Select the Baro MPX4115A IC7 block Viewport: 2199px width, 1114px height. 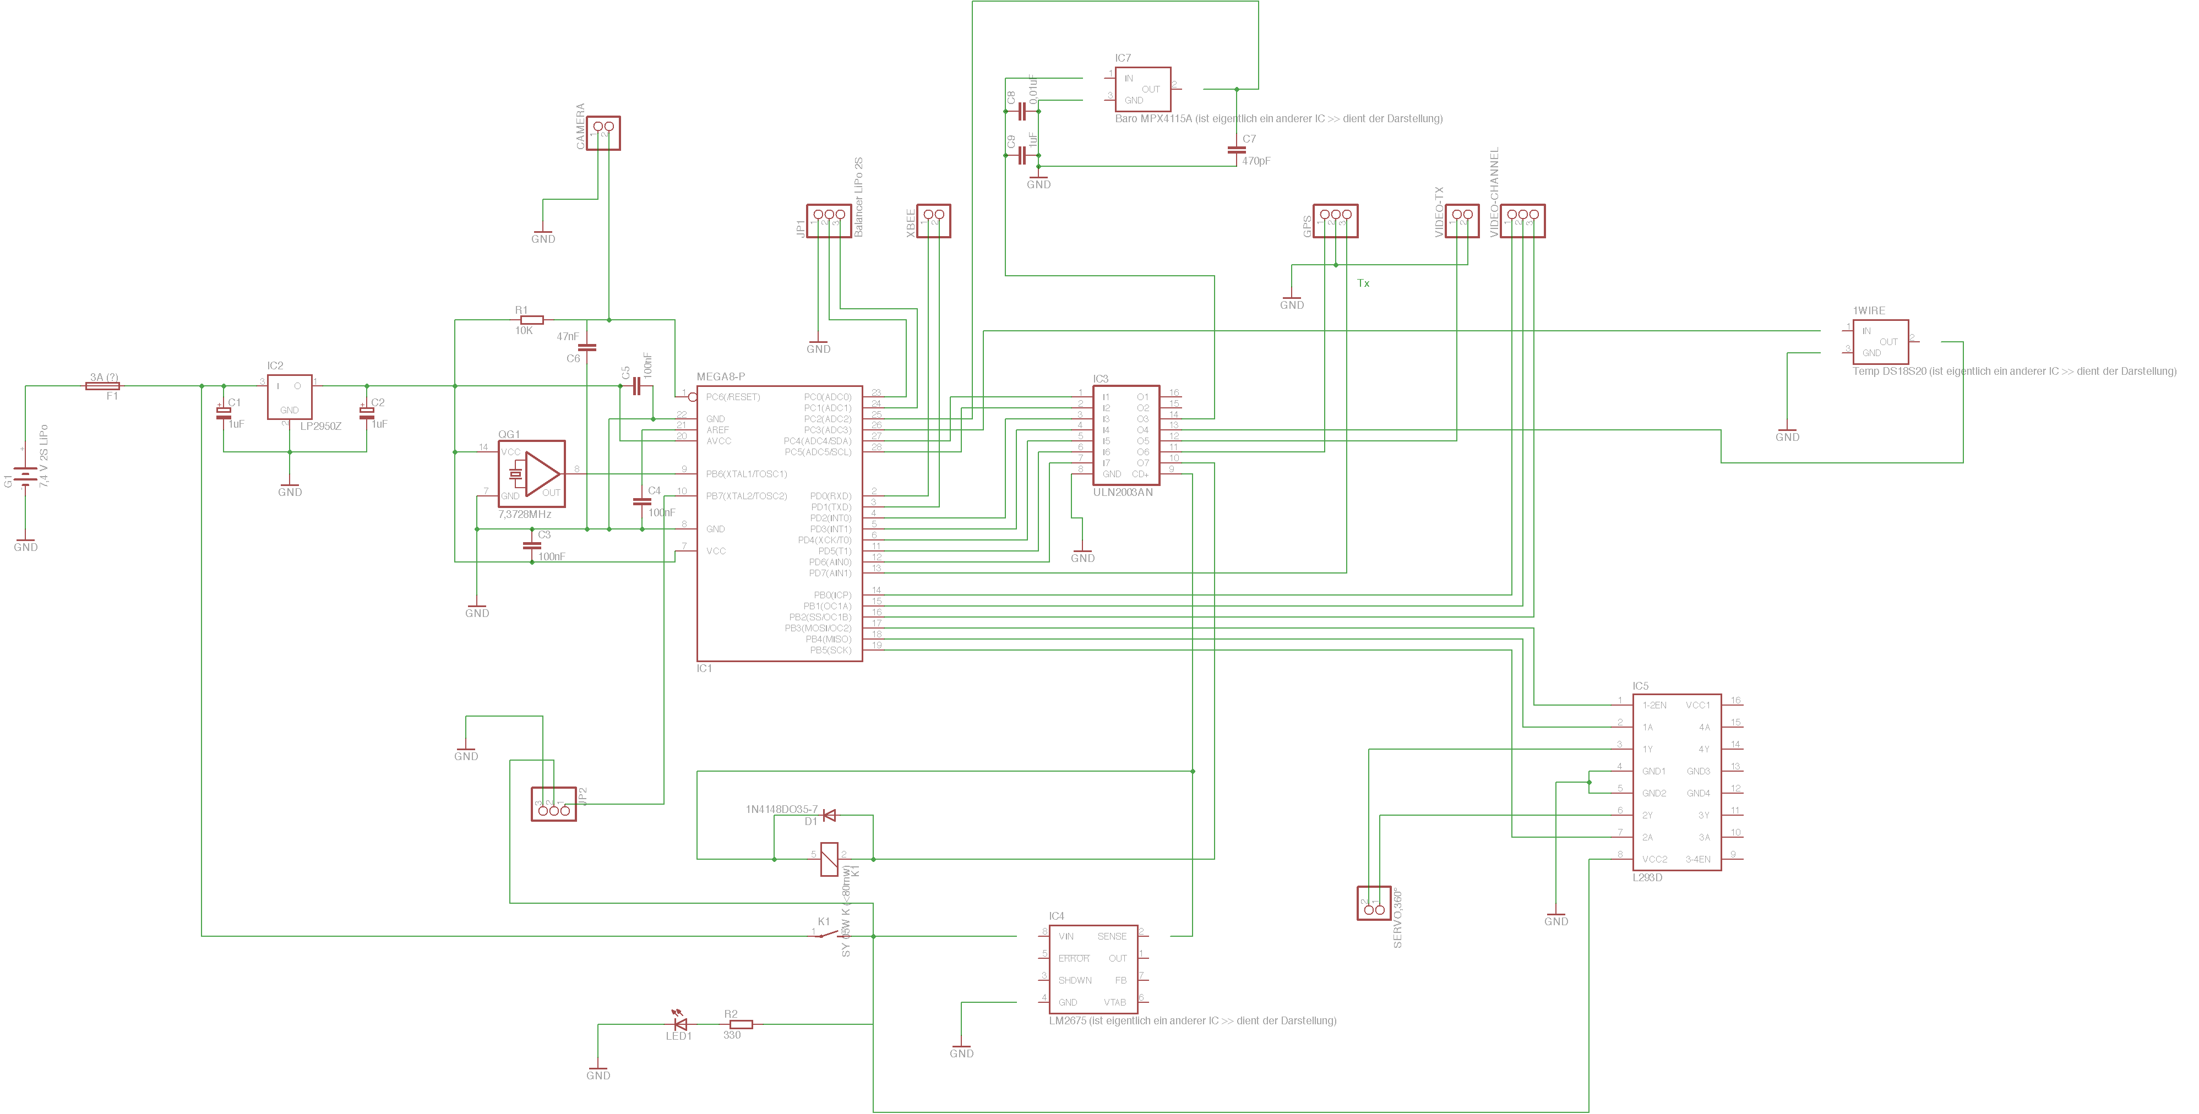tap(1142, 89)
